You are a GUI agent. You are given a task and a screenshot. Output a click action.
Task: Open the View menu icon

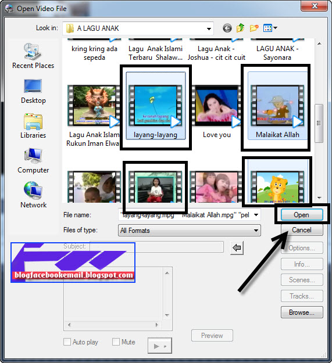tap(270, 28)
